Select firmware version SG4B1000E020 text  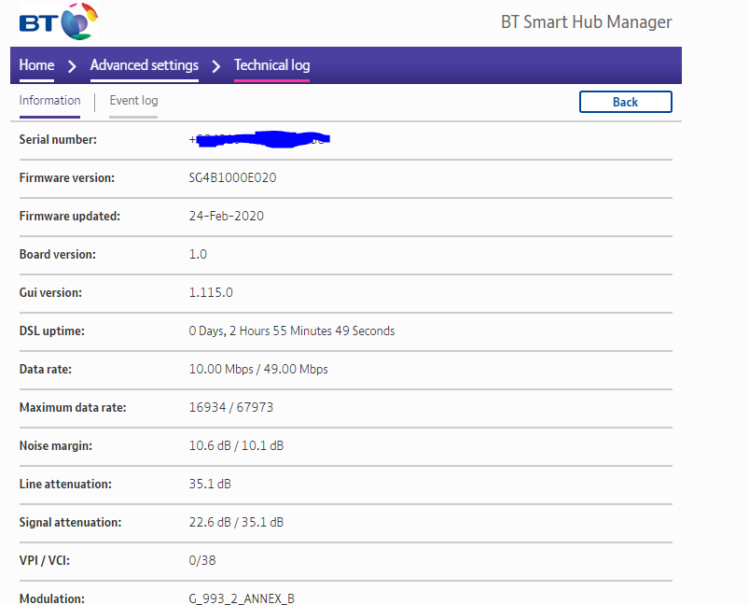(232, 177)
